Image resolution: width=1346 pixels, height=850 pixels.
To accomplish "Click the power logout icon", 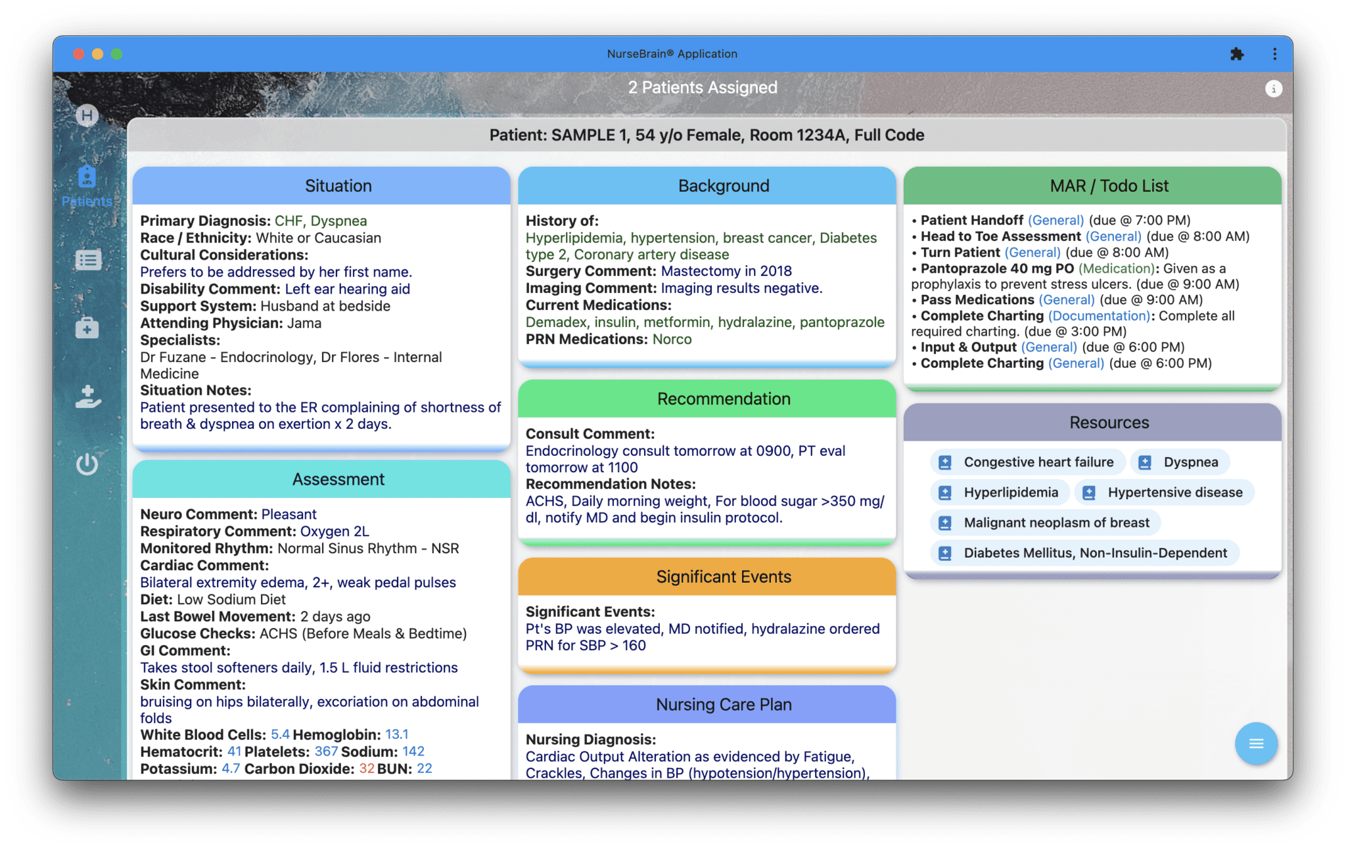I will [87, 464].
